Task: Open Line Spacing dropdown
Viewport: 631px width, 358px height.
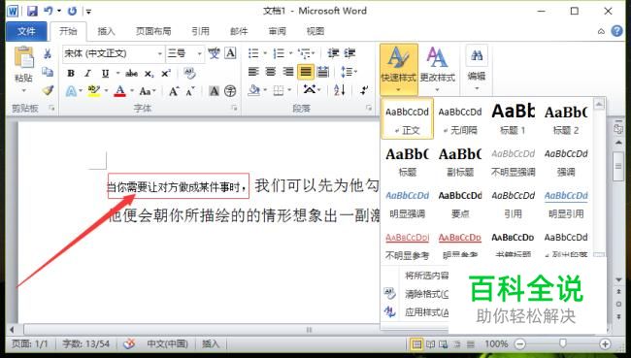Action: (349, 72)
